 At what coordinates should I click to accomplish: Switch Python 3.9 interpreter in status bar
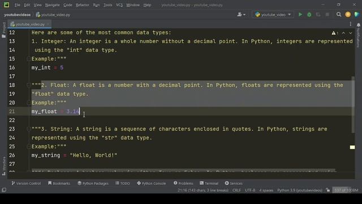tap(300, 190)
